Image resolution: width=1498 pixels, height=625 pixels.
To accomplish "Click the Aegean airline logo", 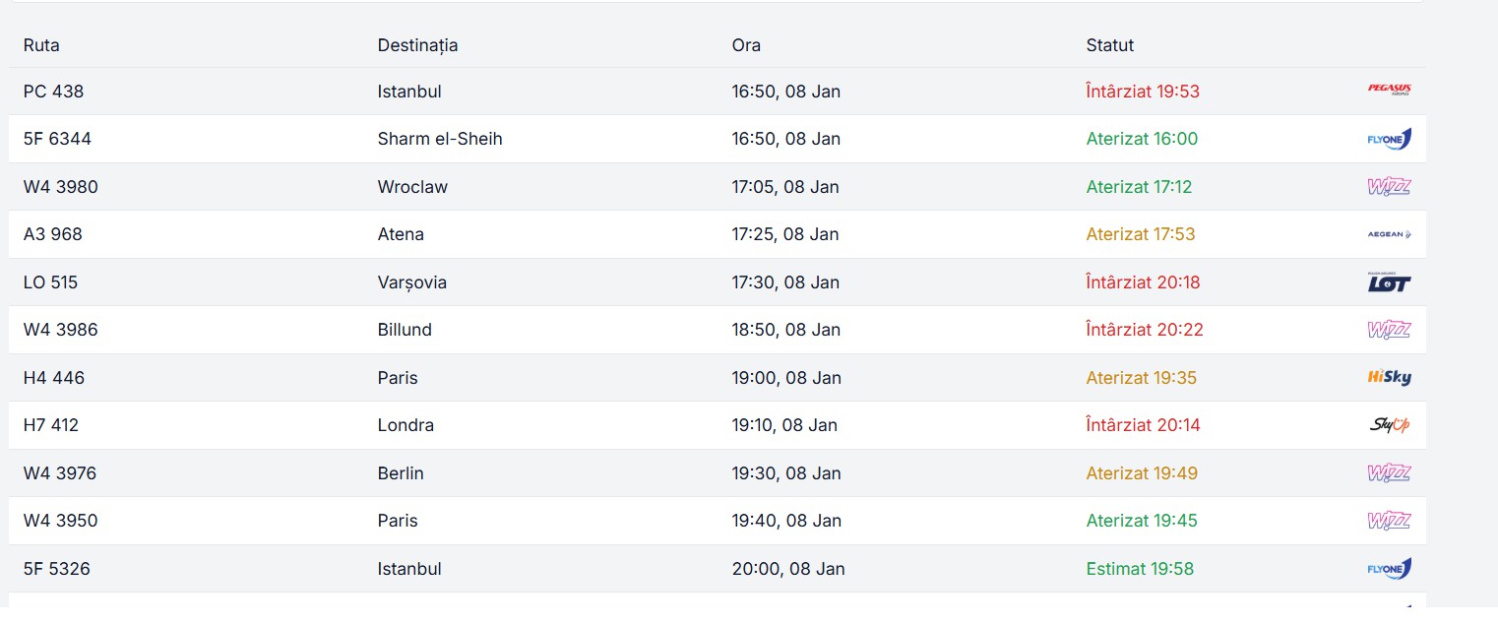I will pyautogui.click(x=1389, y=234).
